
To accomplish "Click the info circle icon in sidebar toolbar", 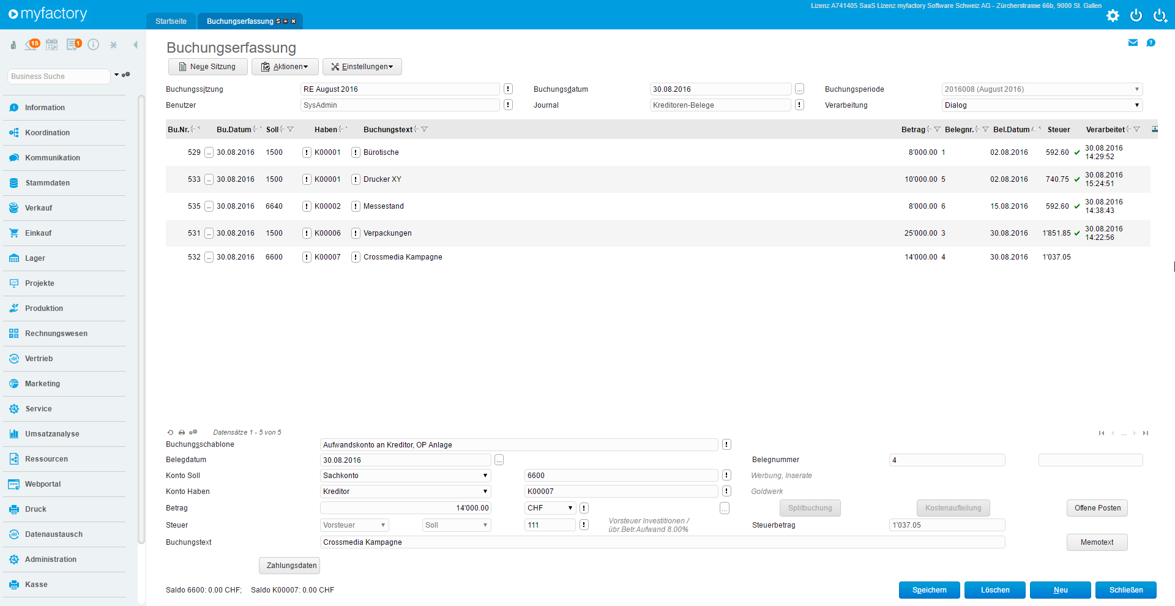I will (93, 45).
